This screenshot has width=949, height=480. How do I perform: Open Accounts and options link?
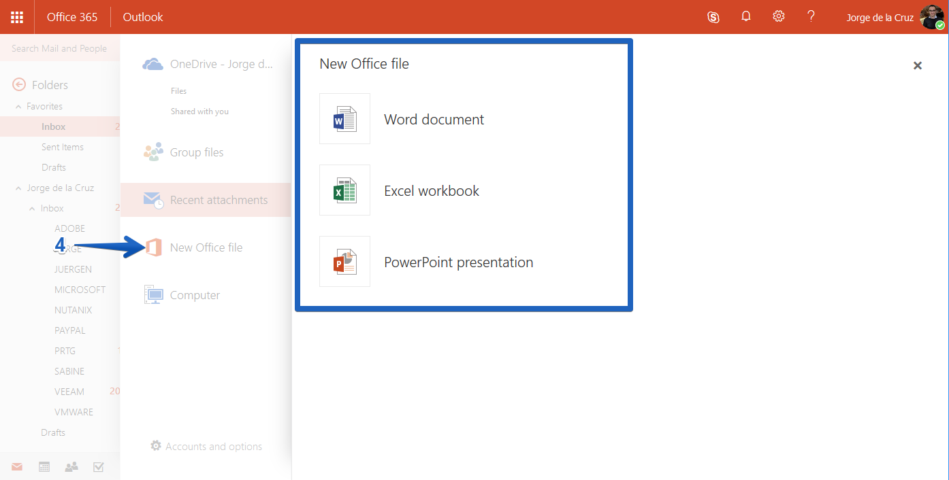pyautogui.click(x=214, y=447)
